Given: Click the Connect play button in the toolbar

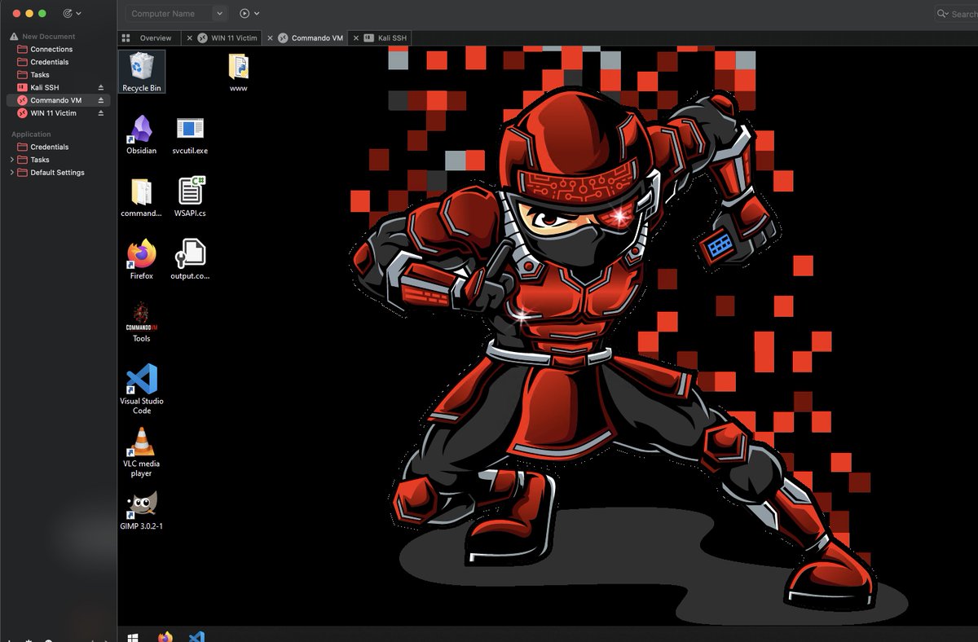Looking at the screenshot, I should point(244,13).
